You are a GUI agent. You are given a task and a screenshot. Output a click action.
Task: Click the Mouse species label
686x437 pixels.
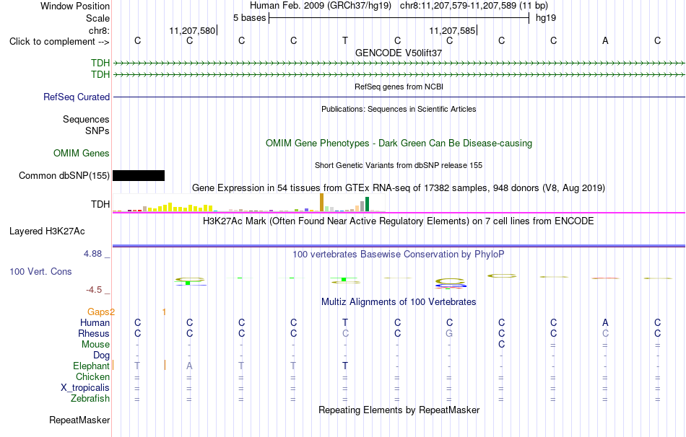(95, 345)
